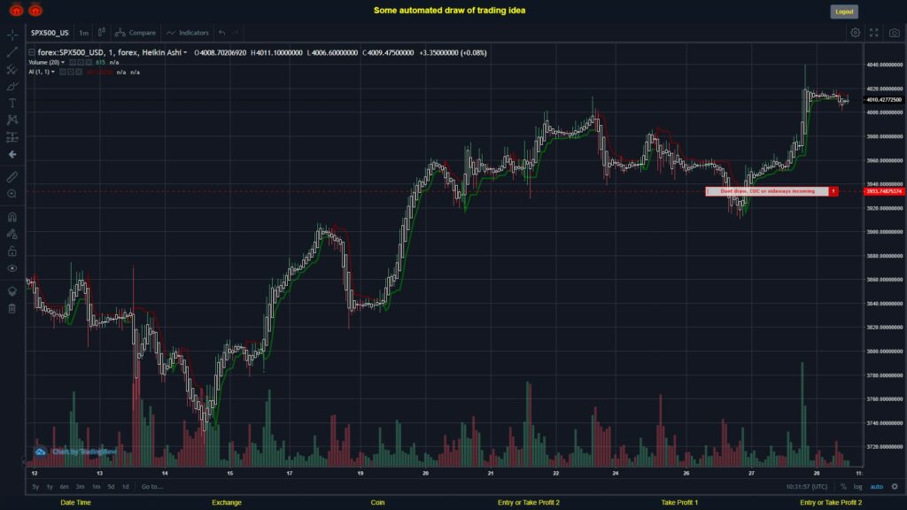Select the 6m time range
Viewport: 907px width, 510px height.
point(64,487)
